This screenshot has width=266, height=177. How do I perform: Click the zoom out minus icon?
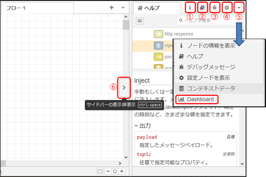point(108,171)
